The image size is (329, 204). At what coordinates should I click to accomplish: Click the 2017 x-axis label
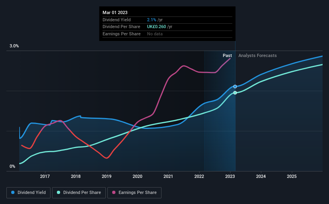[x=45, y=176]
